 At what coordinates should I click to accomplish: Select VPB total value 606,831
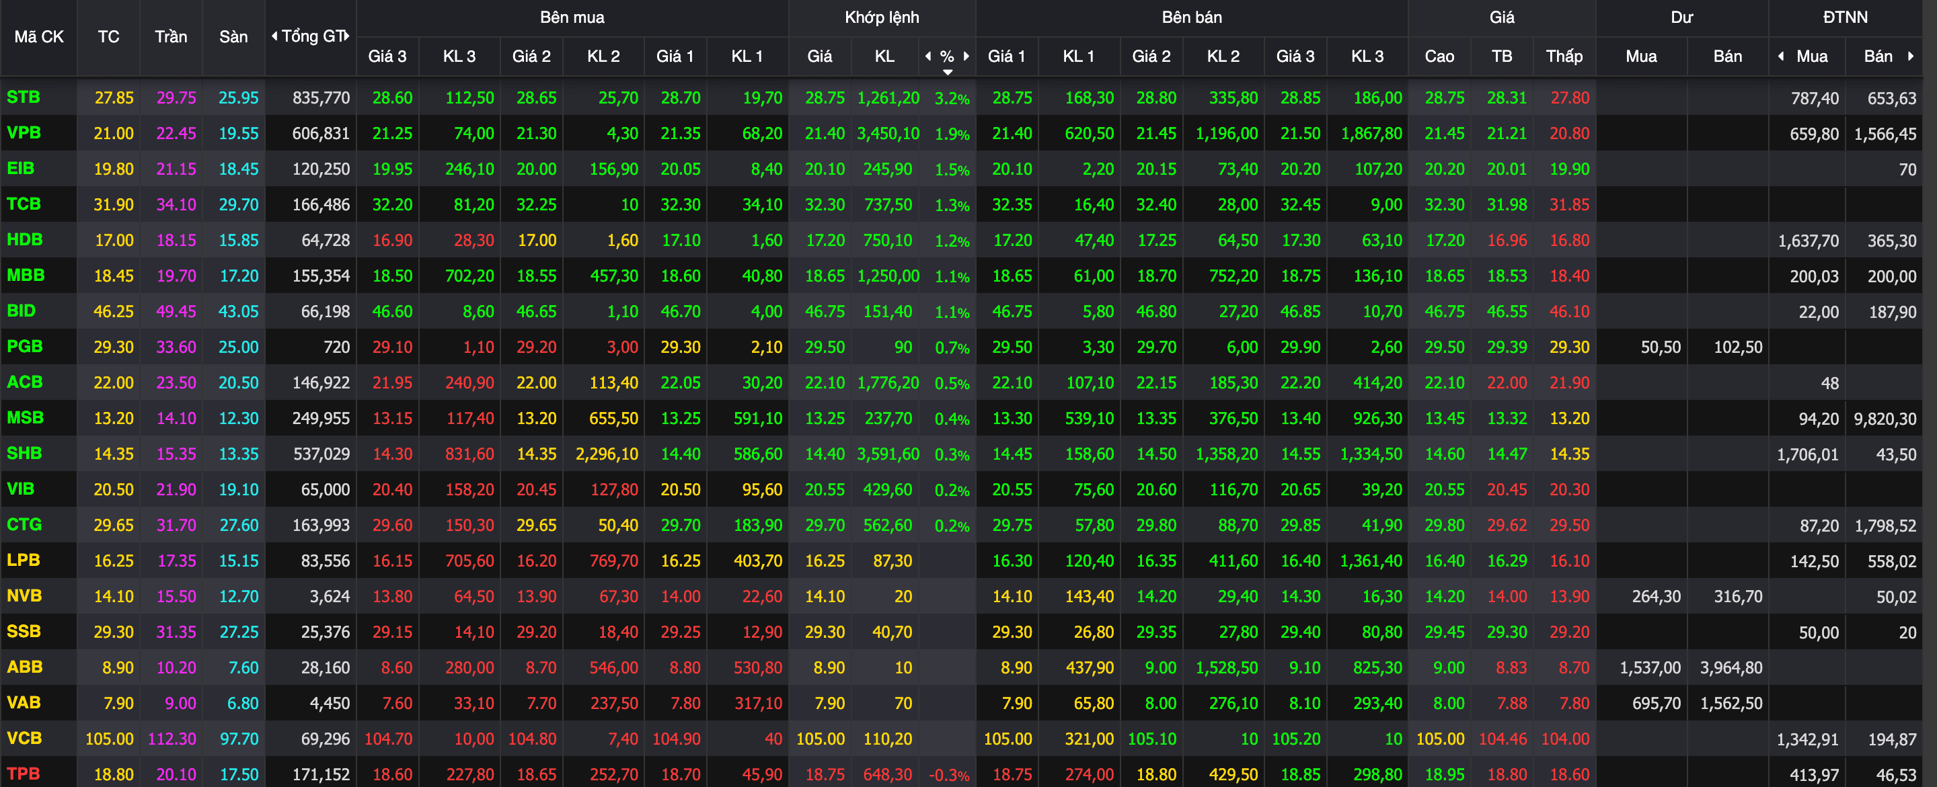tap(321, 133)
